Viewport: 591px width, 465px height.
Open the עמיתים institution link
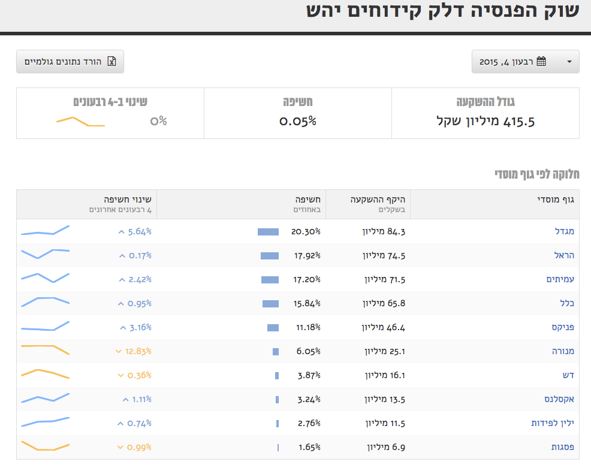(560, 279)
